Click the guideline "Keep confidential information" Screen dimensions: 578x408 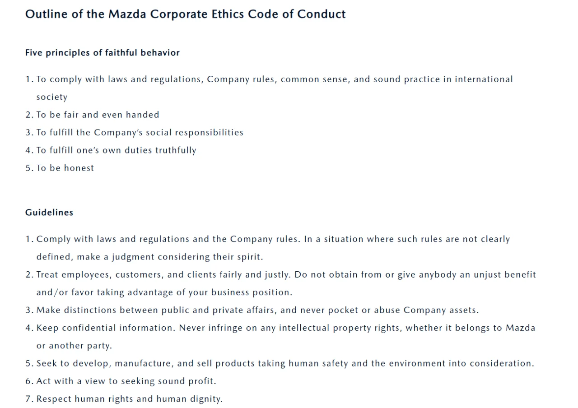285,328
